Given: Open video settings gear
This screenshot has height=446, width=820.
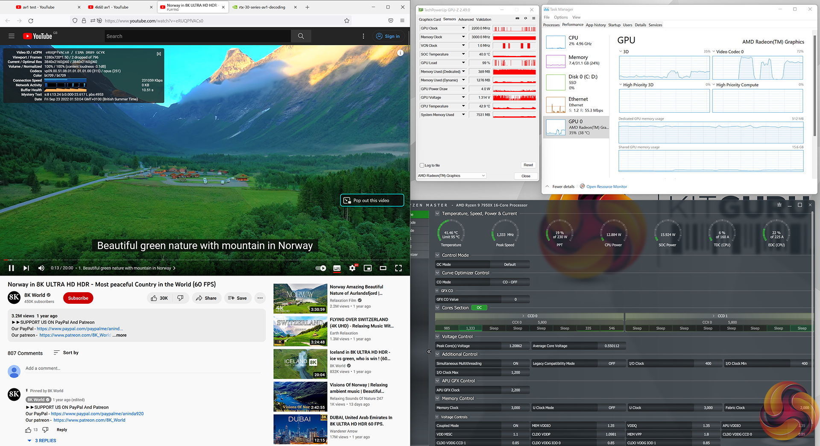Looking at the screenshot, I should tap(352, 268).
